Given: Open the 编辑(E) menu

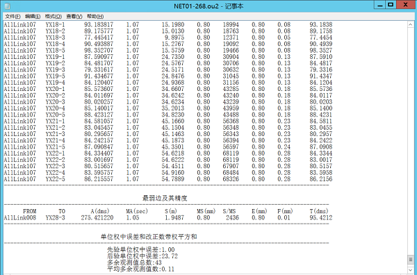Looking at the screenshot, I should coord(33,17).
